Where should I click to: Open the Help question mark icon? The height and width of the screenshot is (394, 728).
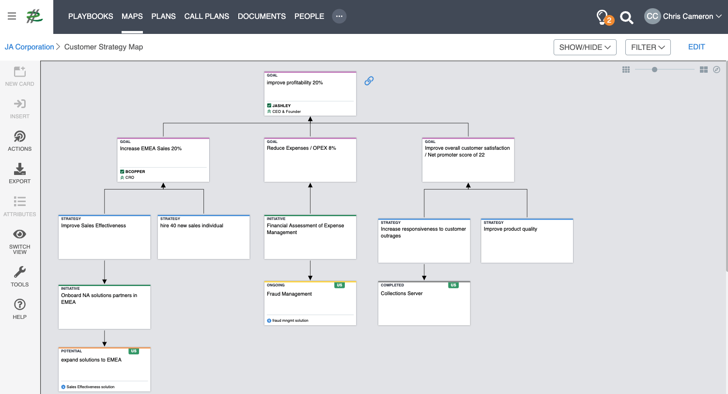(x=19, y=305)
